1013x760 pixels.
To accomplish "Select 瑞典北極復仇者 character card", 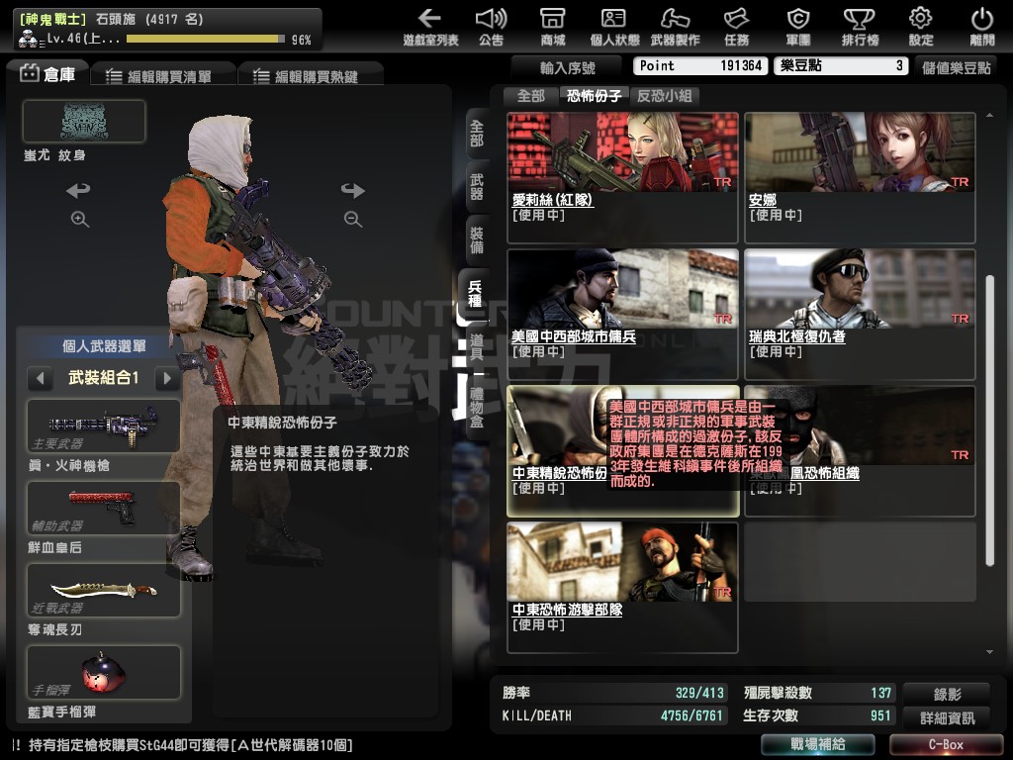I will [x=860, y=315].
